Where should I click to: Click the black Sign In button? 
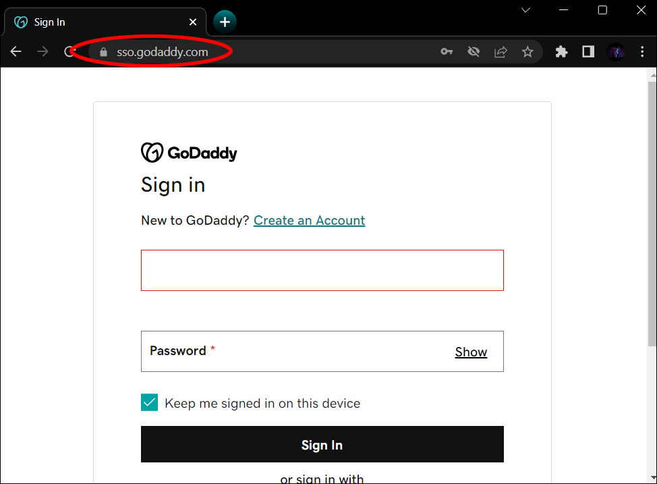[x=322, y=445]
